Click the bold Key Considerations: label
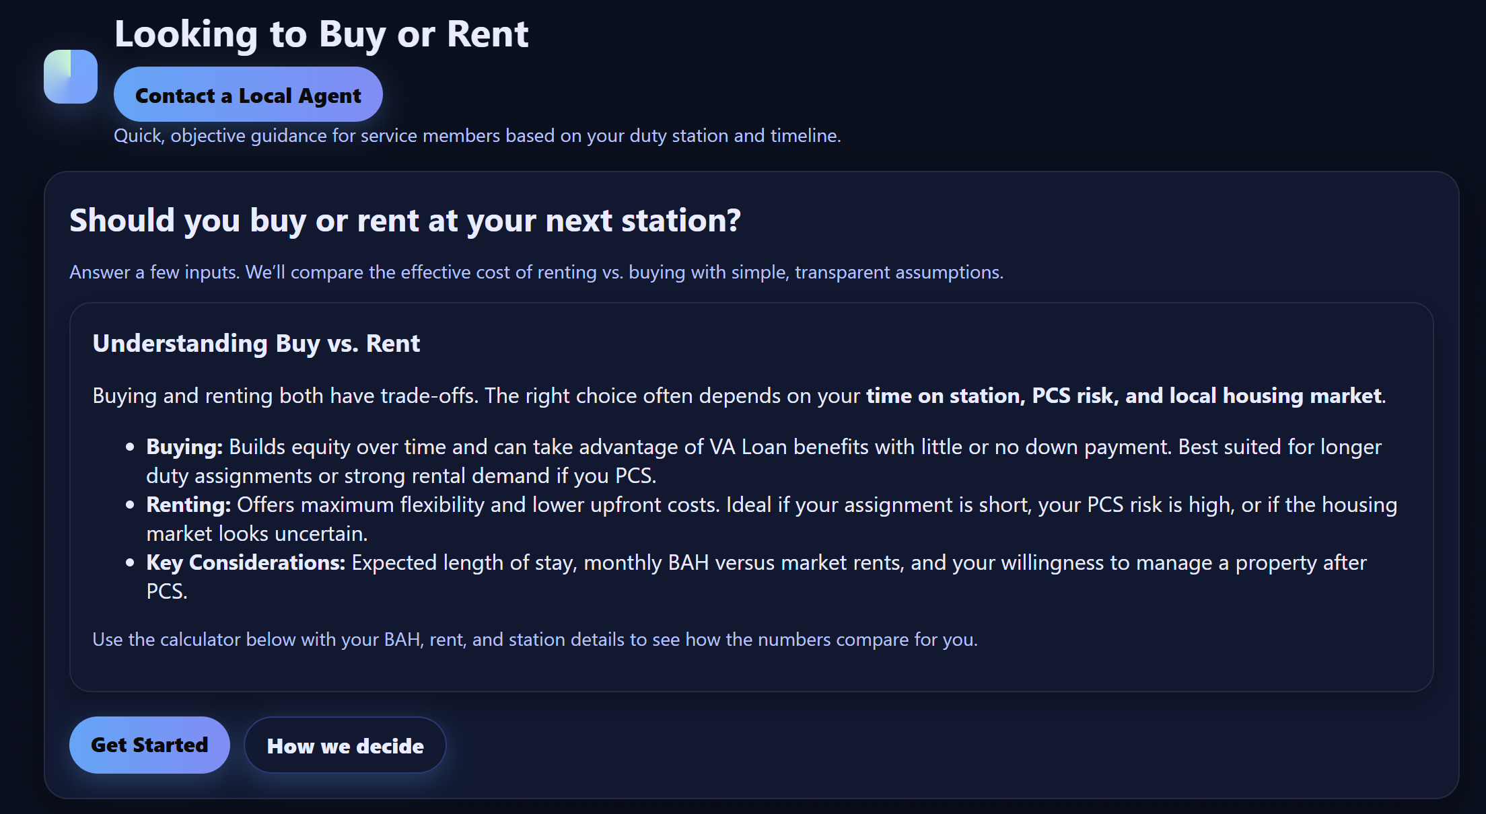This screenshot has width=1486, height=814. coord(245,562)
